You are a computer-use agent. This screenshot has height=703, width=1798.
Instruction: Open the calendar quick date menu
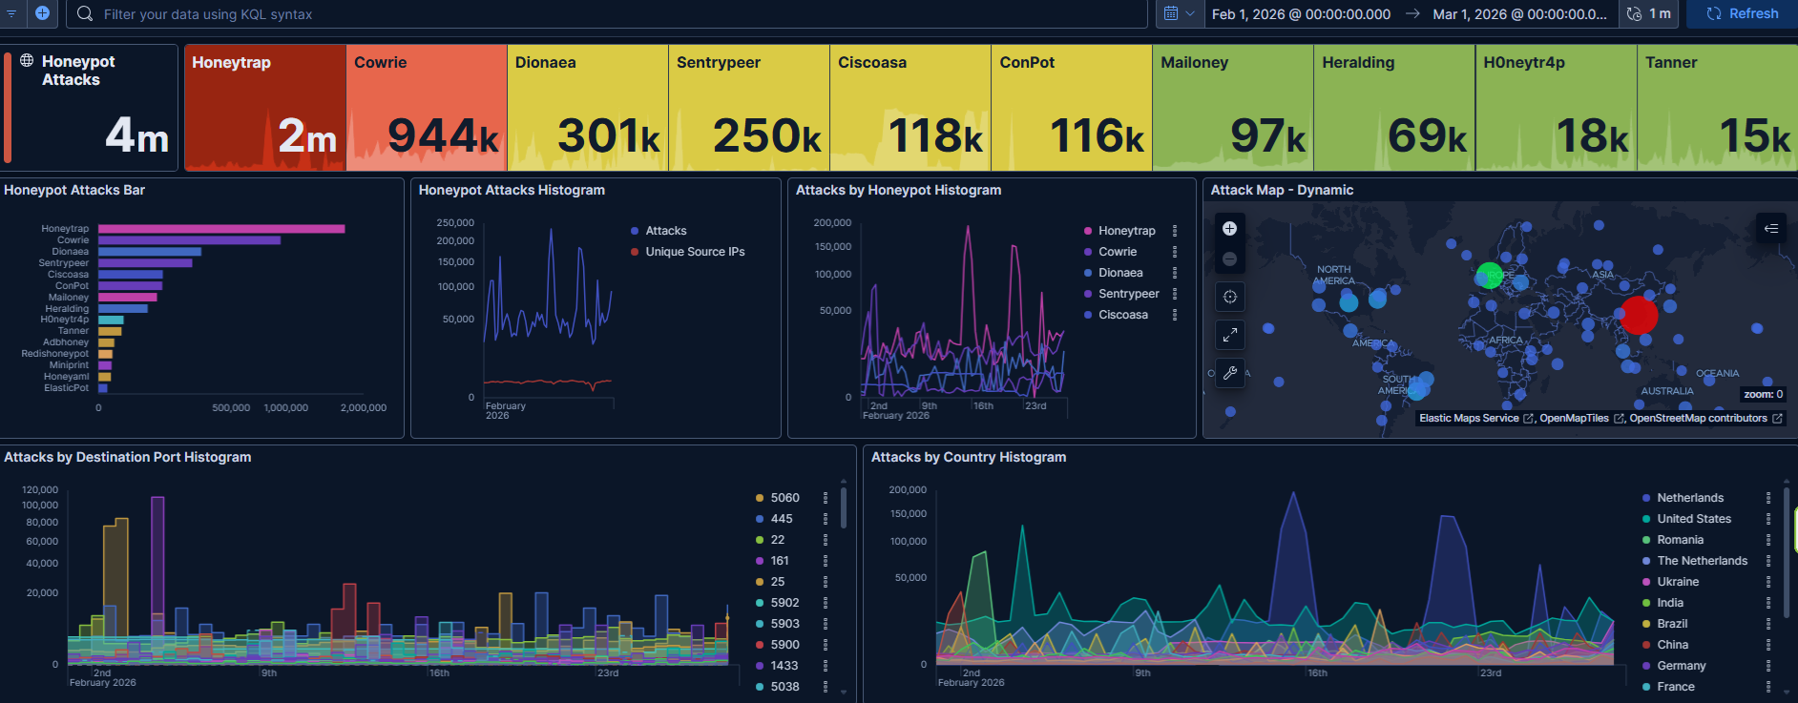click(1179, 13)
